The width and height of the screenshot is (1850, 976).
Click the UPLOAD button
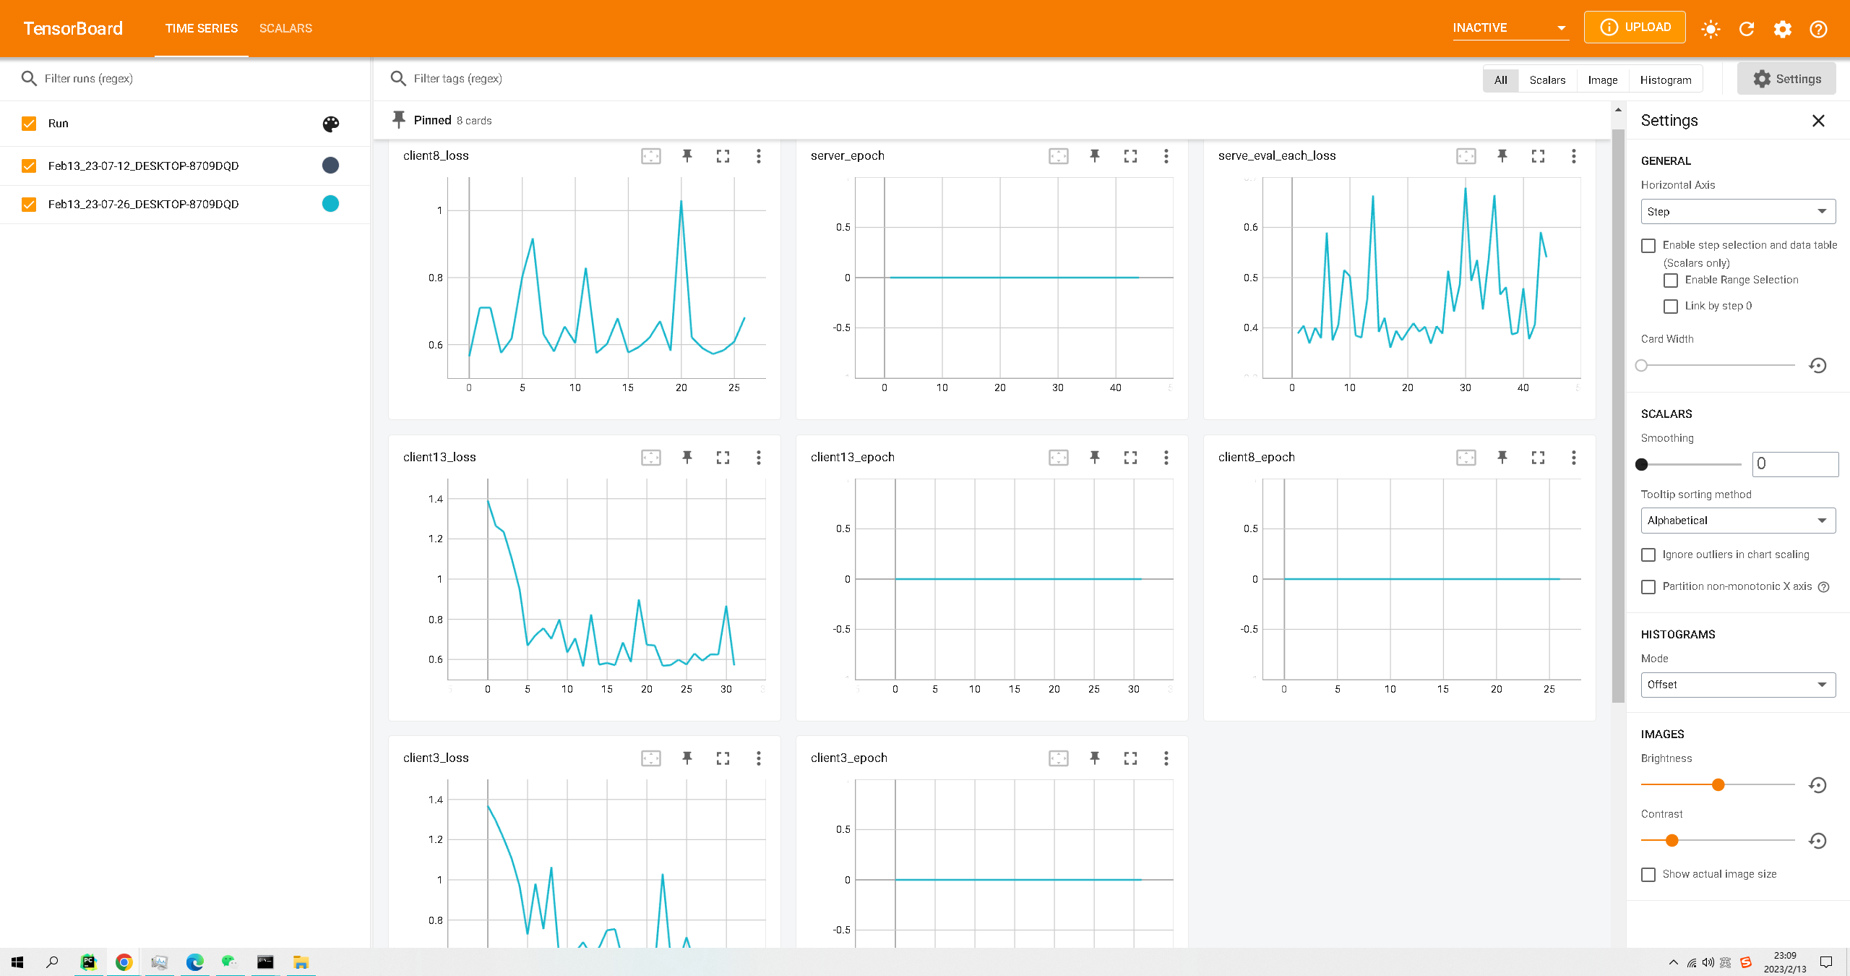click(1634, 27)
